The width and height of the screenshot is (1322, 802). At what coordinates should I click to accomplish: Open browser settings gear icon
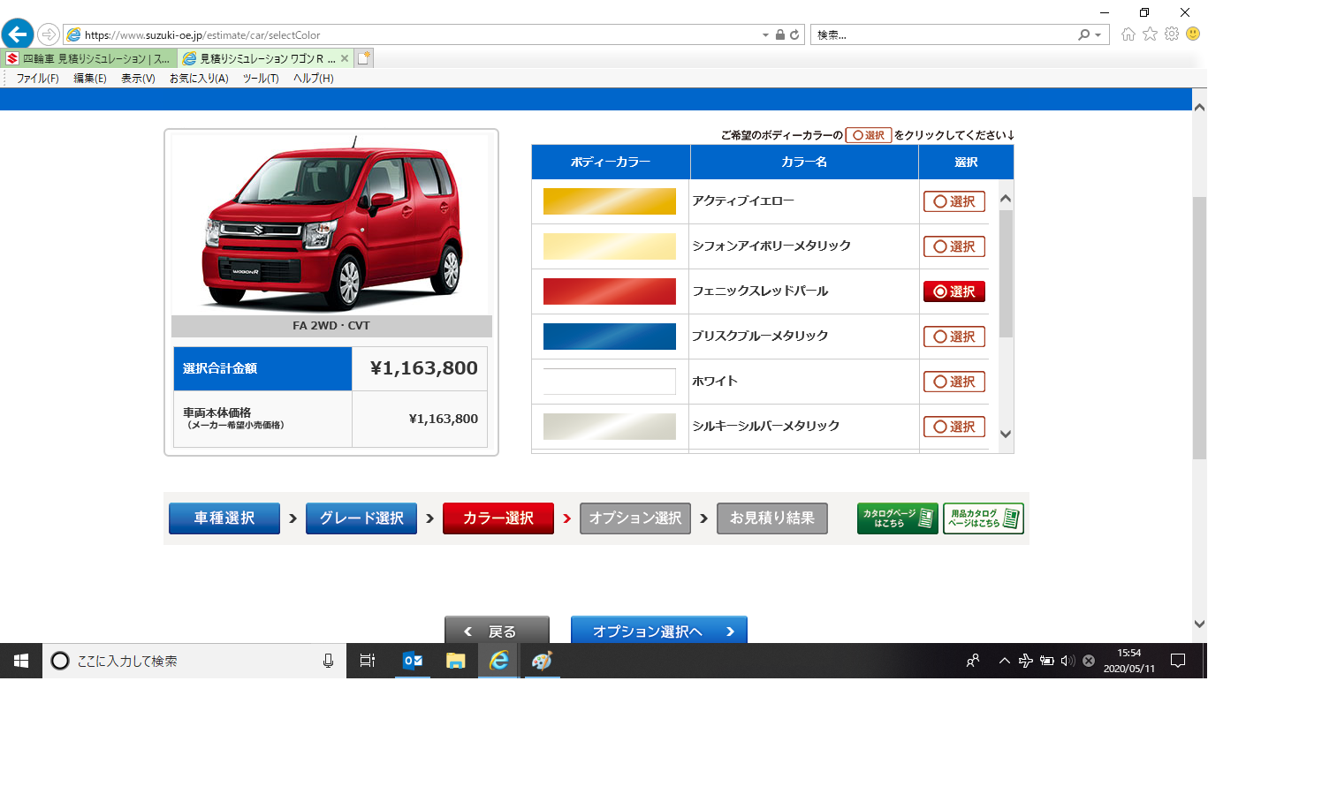pyautogui.click(x=1172, y=34)
